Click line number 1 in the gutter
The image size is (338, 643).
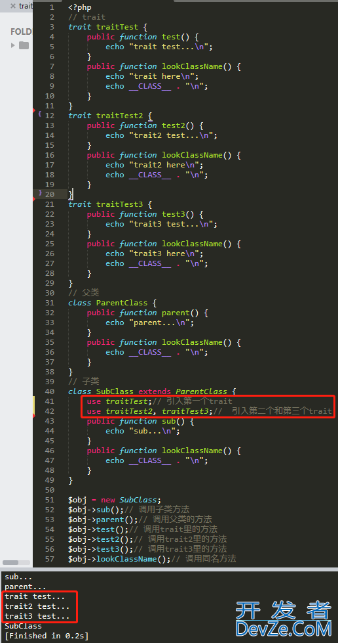[52, 7]
